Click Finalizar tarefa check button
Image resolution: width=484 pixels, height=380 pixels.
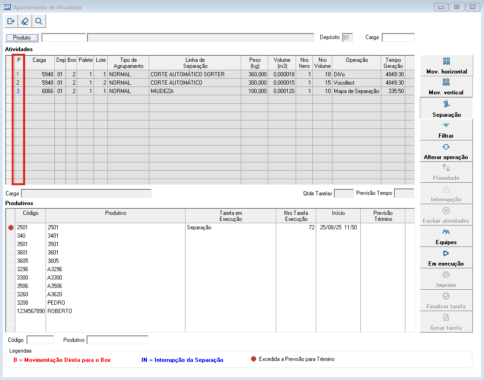(446, 300)
